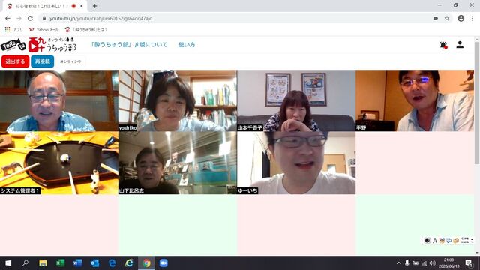Click the オンライン中 status label
The width and height of the screenshot is (480, 270).
(70, 61)
